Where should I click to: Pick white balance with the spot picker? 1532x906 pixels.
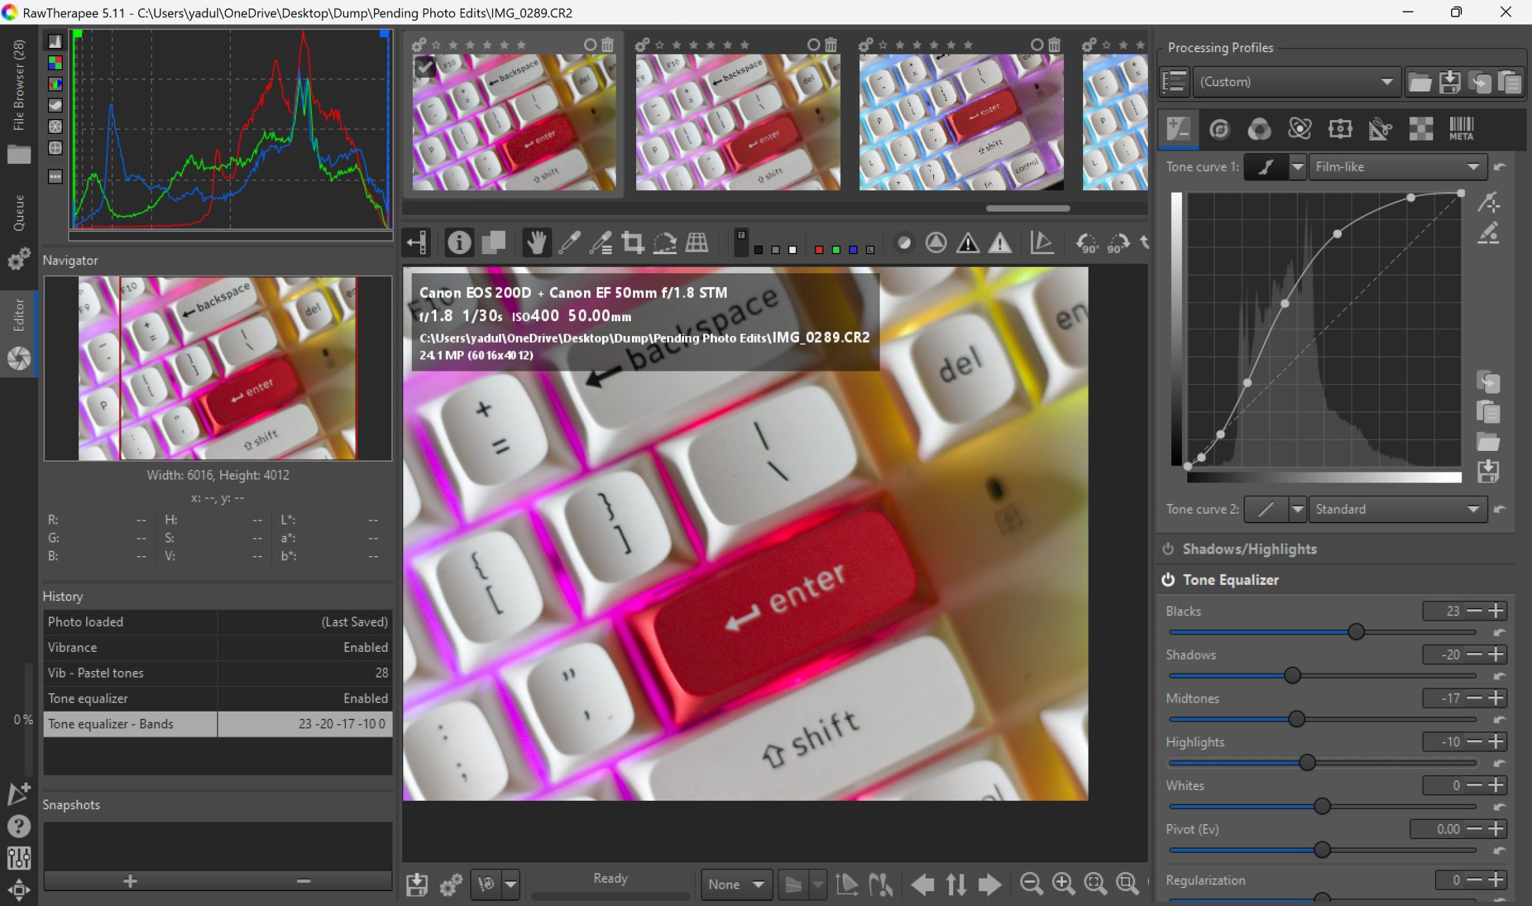click(569, 242)
